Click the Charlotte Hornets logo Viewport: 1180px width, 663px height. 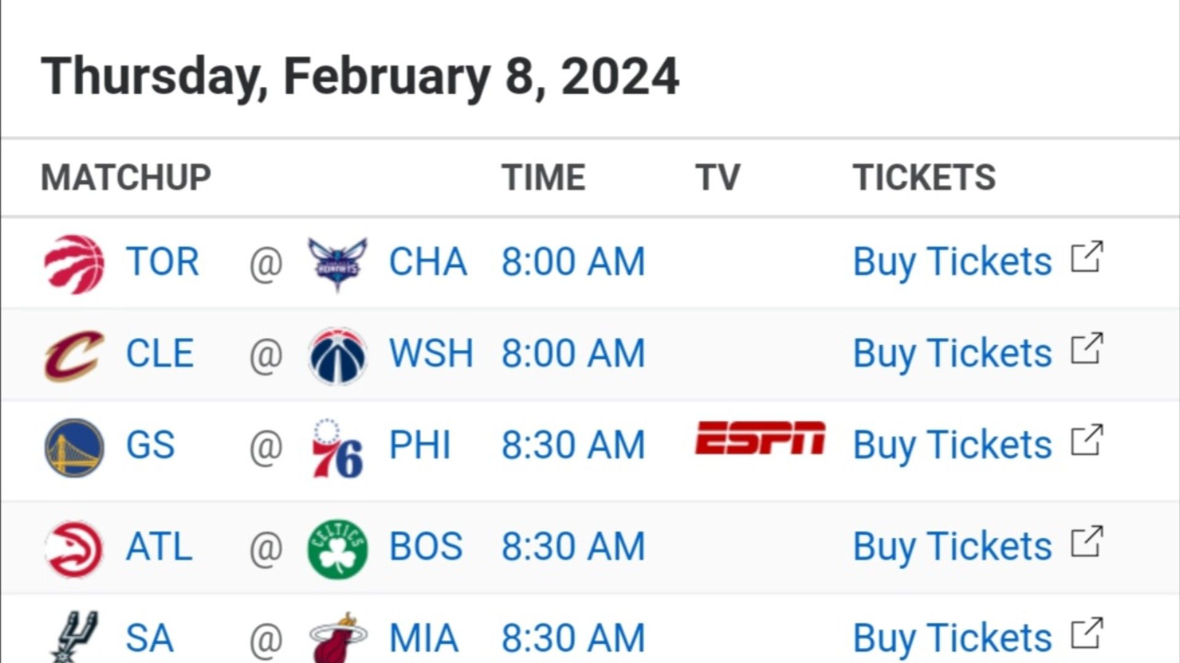click(x=337, y=264)
